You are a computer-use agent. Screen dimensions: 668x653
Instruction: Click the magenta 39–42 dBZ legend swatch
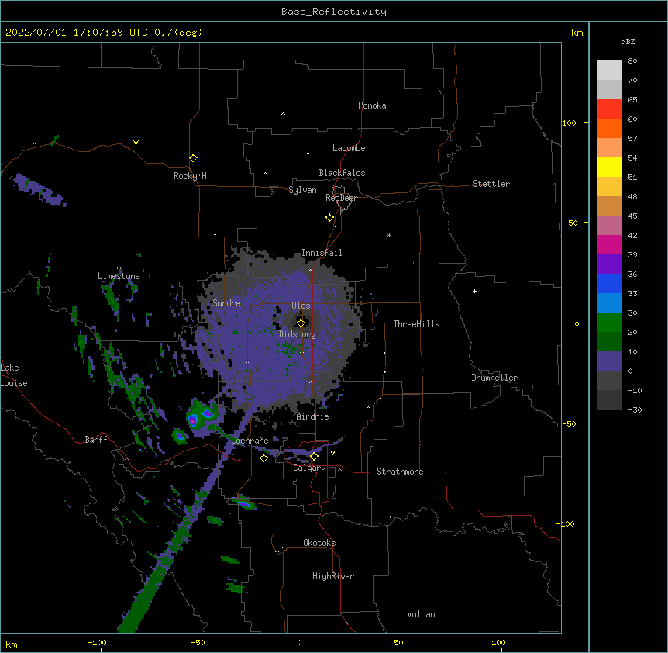coord(609,244)
